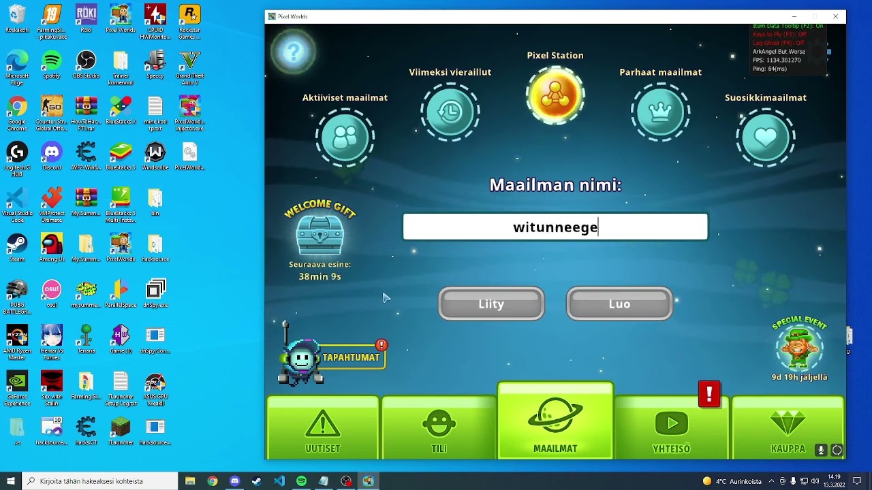Click the Luo button
872x490 pixels.
pyautogui.click(x=619, y=304)
